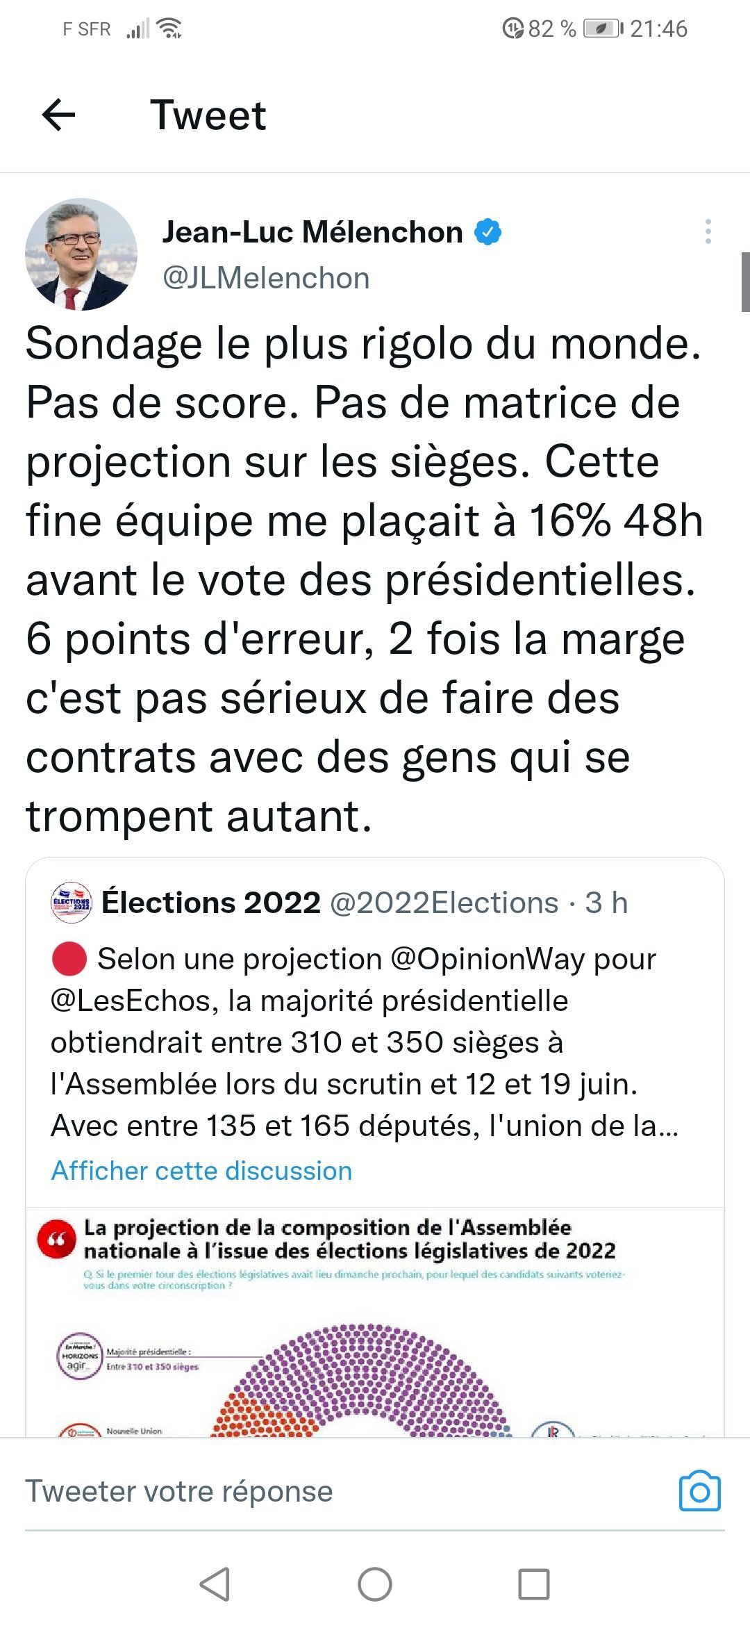Open the tweet's three-dot options menu
Image resolution: width=750 pixels, height=1626 pixels.
coord(708,231)
